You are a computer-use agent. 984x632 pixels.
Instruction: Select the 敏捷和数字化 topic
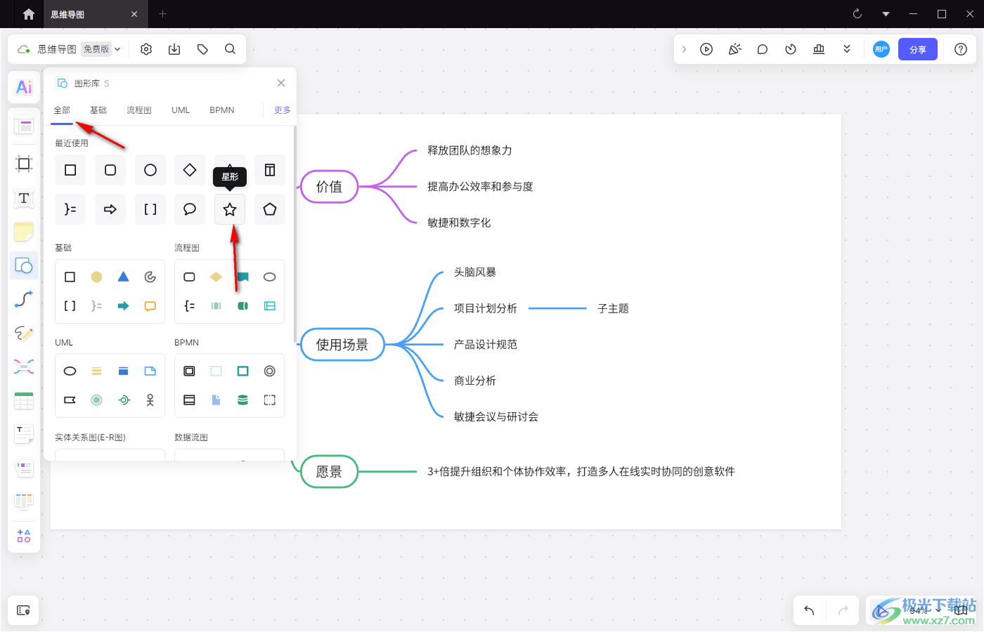tap(459, 223)
